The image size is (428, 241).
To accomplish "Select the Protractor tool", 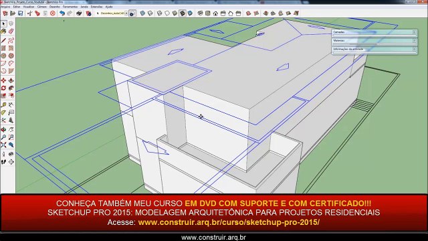I will pyautogui.click(x=3, y=112).
